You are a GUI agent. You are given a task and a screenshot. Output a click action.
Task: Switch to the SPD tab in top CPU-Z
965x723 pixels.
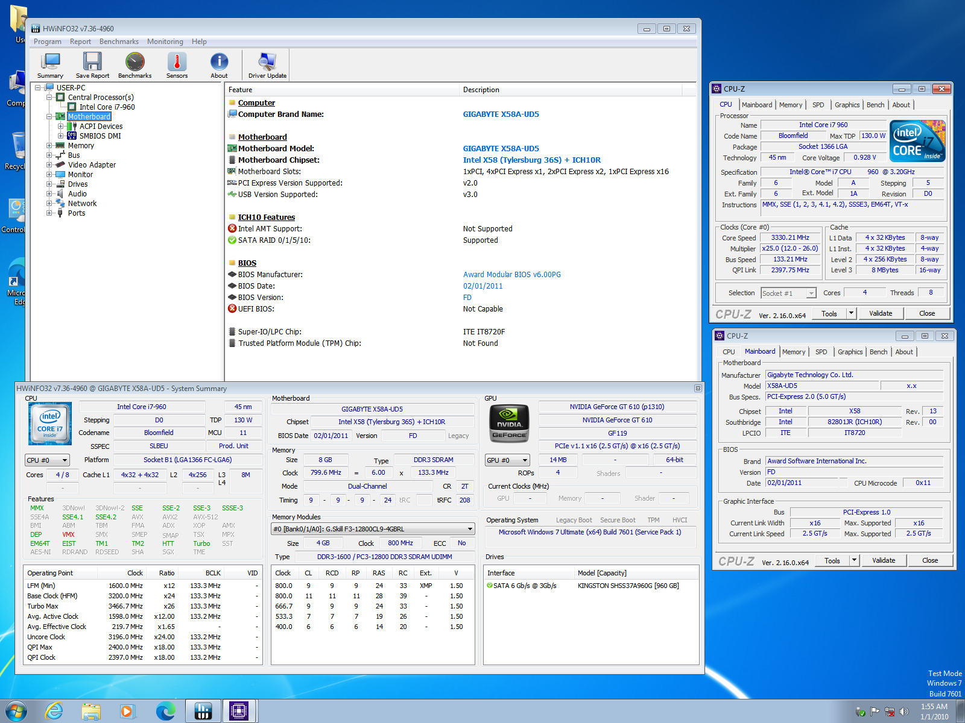[818, 105]
